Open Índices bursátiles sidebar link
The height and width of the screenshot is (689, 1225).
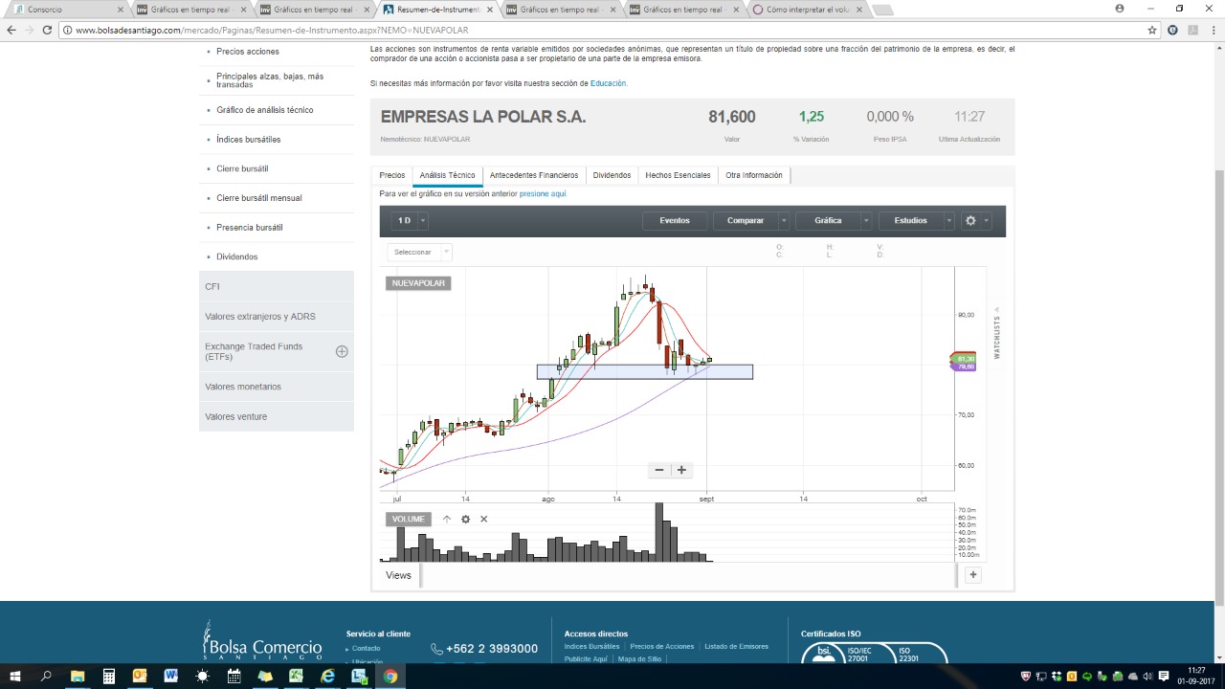point(249,140)
